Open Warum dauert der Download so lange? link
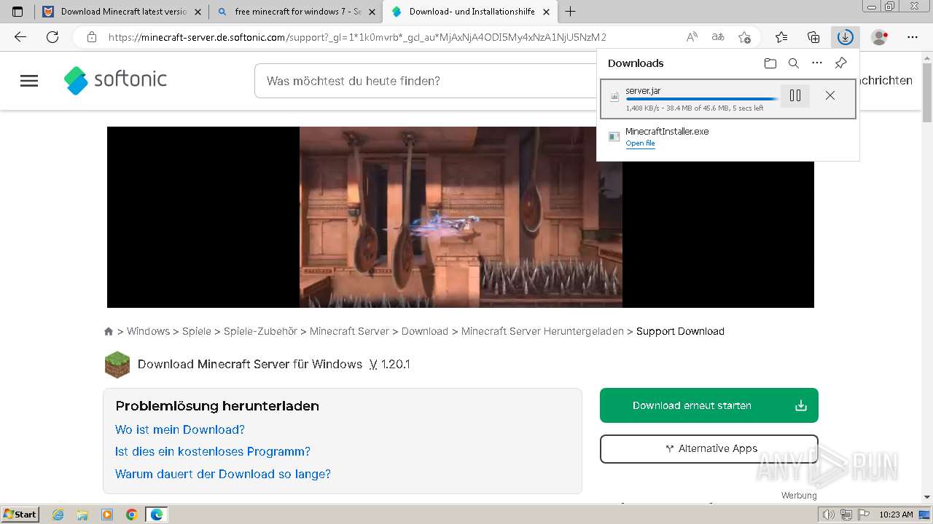The image size is (933, 524). [x=223, y=474]
